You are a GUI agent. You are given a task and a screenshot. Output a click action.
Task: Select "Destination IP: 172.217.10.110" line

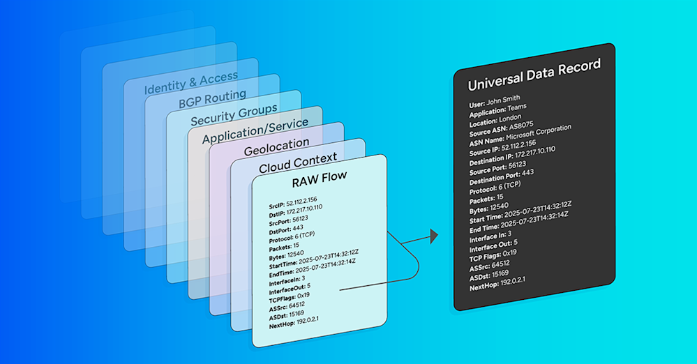click(x=512, y=156)
